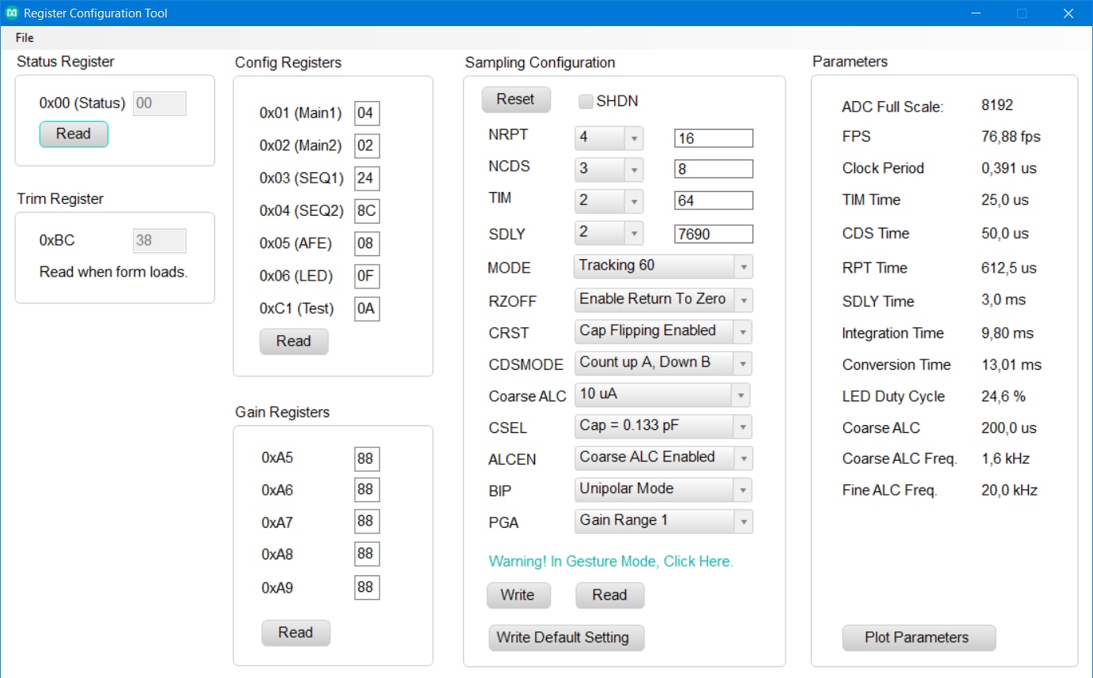This screenshot has width=1093, height=678.
Task: Open the SDLY dropdown
Action: (609, 233)
